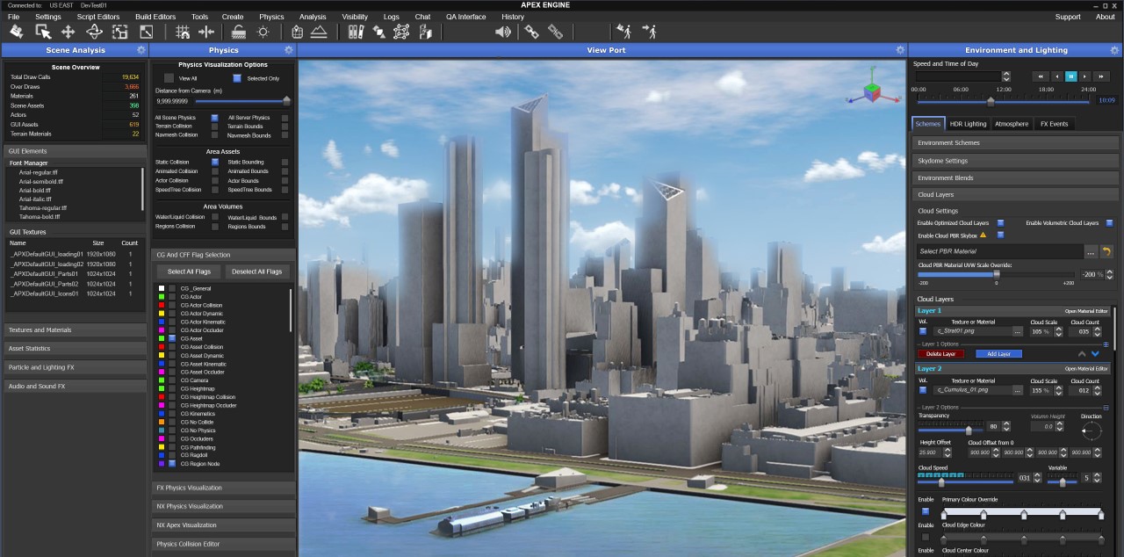Pause the time of day playback
The image size is (1124, 557).
pyautogui.click(x=1070, y=76)
